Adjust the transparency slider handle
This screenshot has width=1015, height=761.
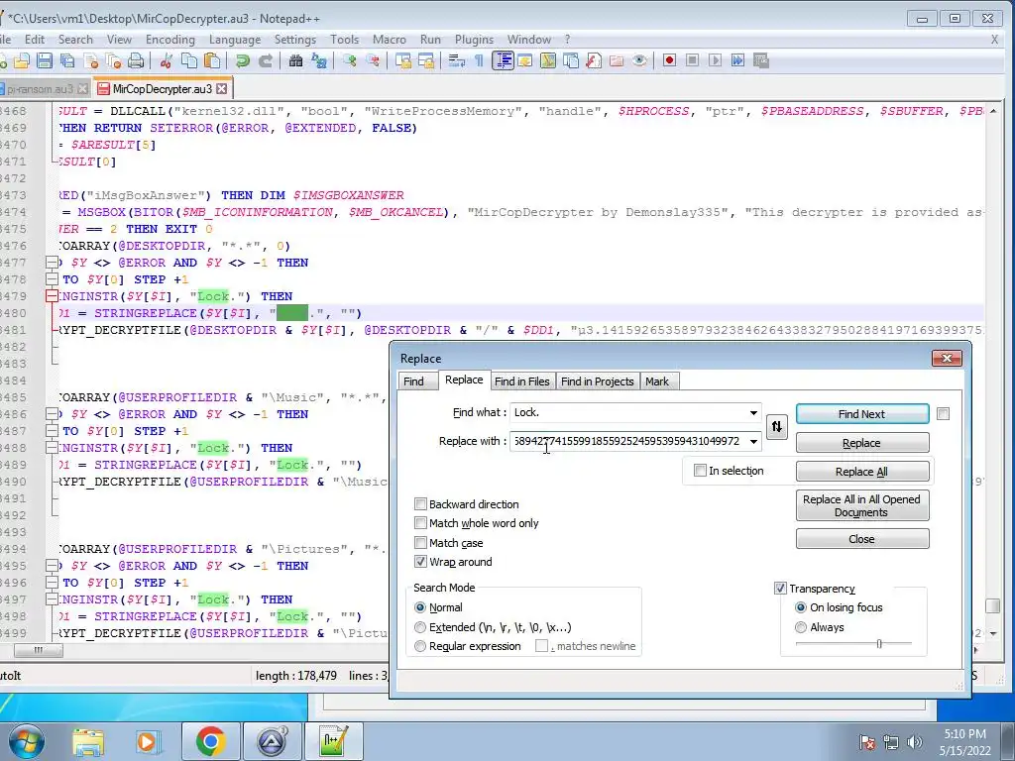click(879, 643)
